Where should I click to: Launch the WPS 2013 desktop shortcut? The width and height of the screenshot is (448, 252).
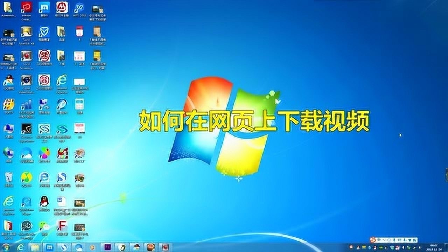80,9
